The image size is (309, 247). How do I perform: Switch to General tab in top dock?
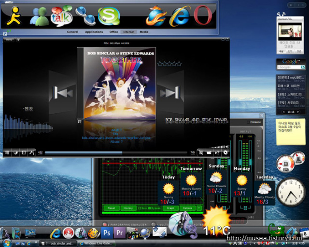point(72,32)
